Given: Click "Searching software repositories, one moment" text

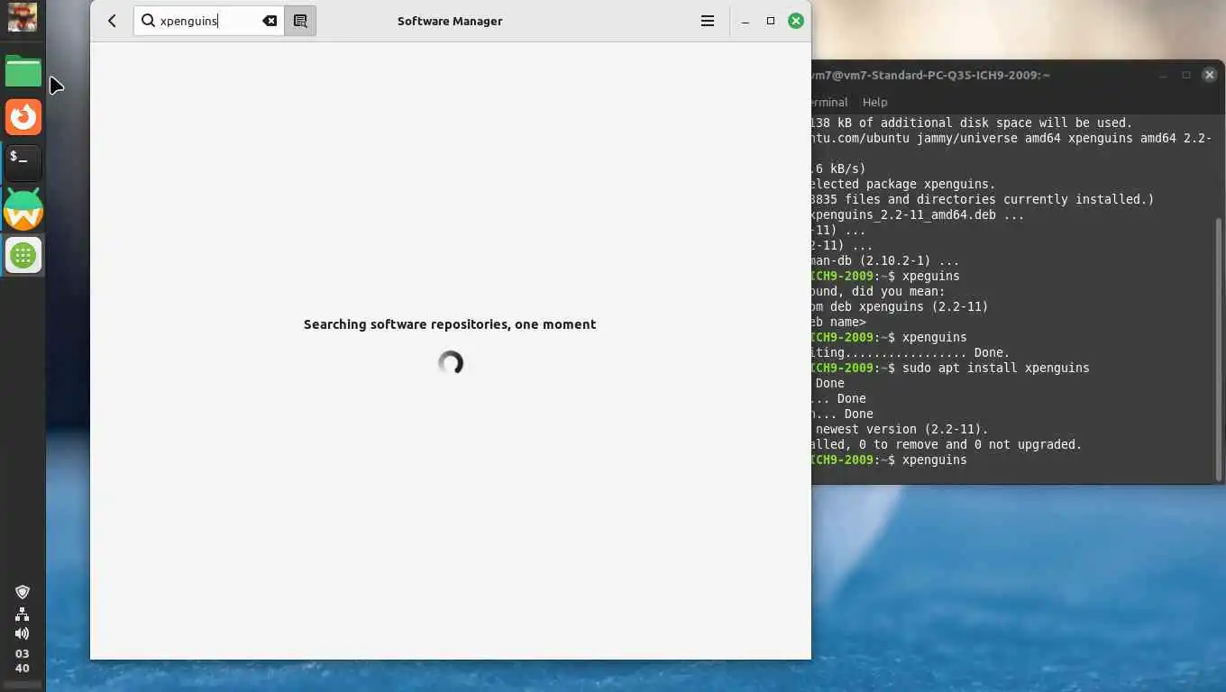Looking at the screenshot, I should [450, 324].
